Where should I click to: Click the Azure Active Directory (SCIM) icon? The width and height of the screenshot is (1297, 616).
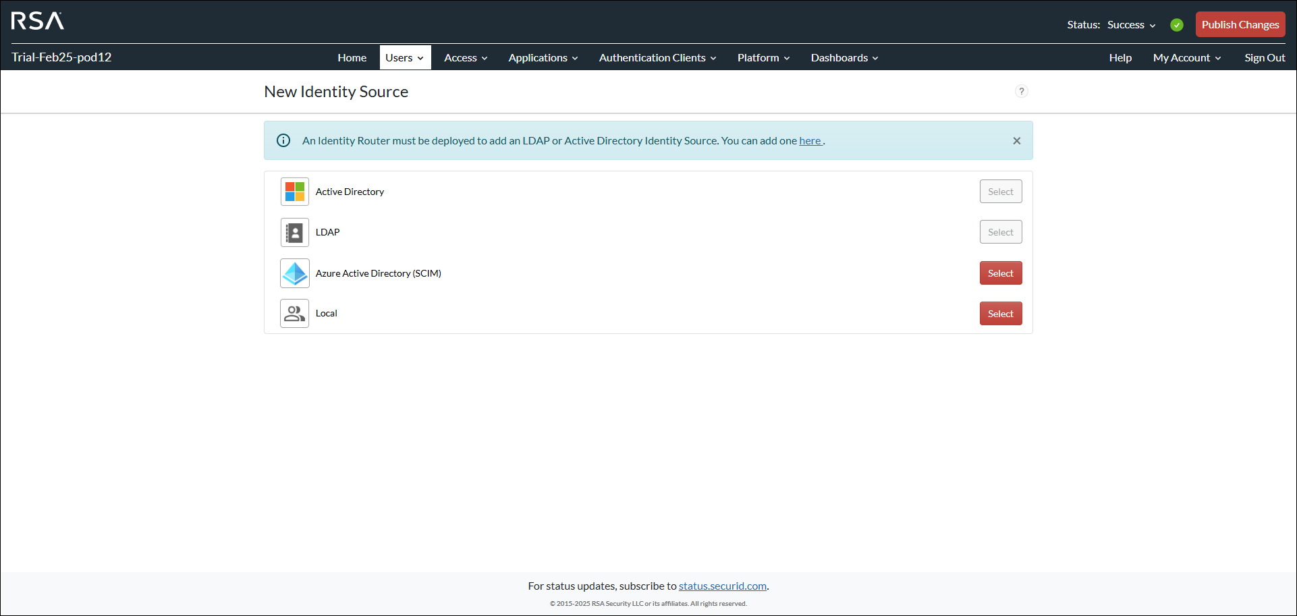pyautogui.click(x=294, y=273)
